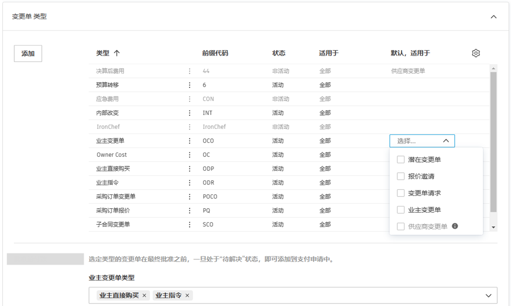Viewport: 511px width, 306px height.
Task: Open the kebab menu for 预算转移 row
Action: (189, 84)
